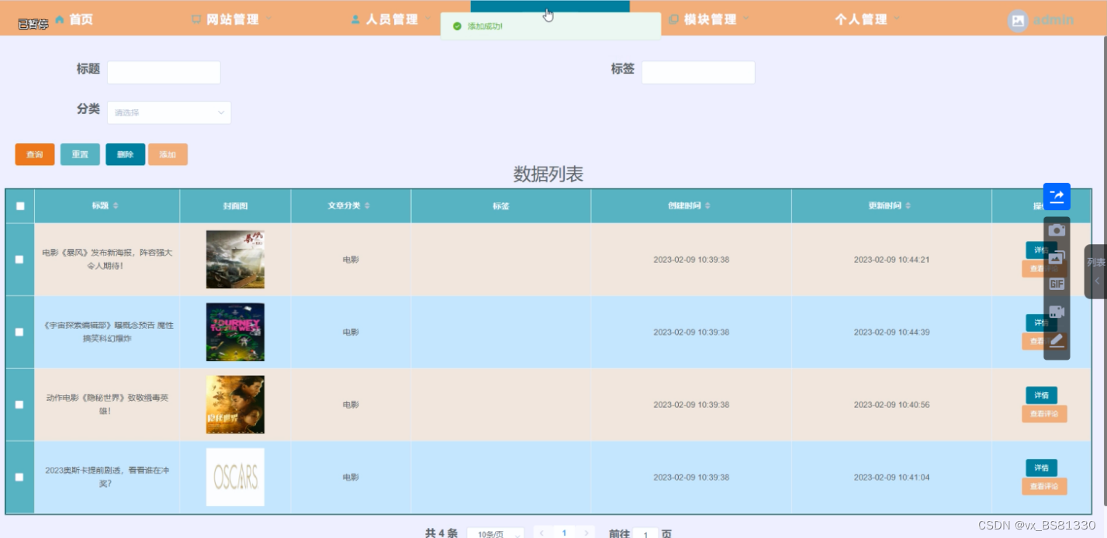The width and height of the screenshot is (1107, 538).
Task: Click into the 标签 search input
Action: (x=698, y=72)
